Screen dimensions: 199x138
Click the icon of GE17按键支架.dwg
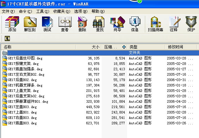tap(5, 64)
